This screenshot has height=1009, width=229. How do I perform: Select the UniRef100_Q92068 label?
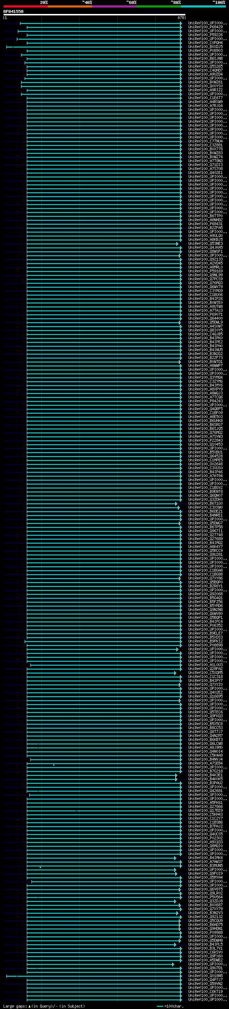[205, 593]
